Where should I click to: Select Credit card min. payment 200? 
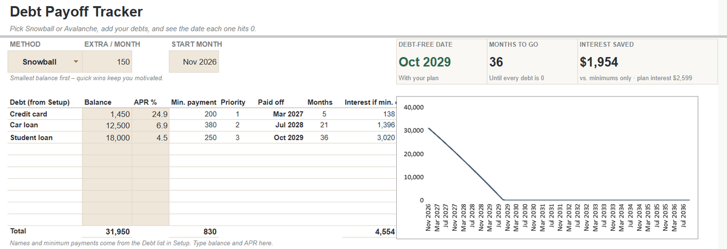[210, 114]
